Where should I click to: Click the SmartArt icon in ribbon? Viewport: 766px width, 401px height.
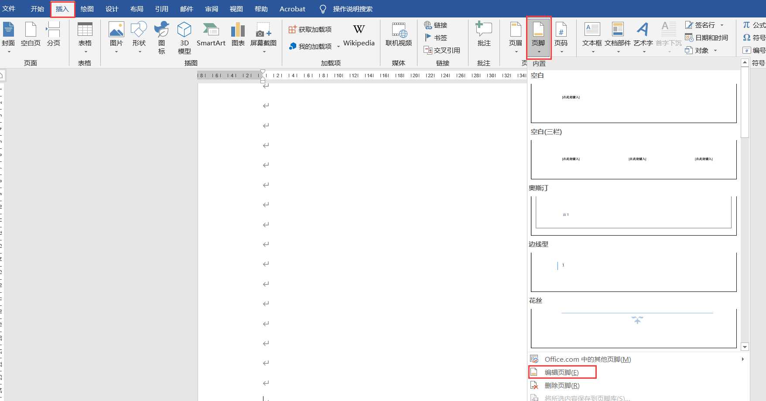[211, 35]
